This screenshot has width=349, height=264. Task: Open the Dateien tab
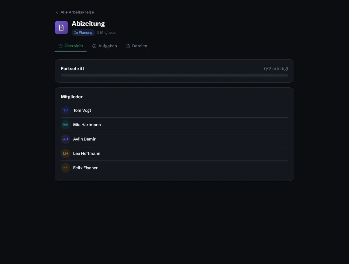pos(137,46)
